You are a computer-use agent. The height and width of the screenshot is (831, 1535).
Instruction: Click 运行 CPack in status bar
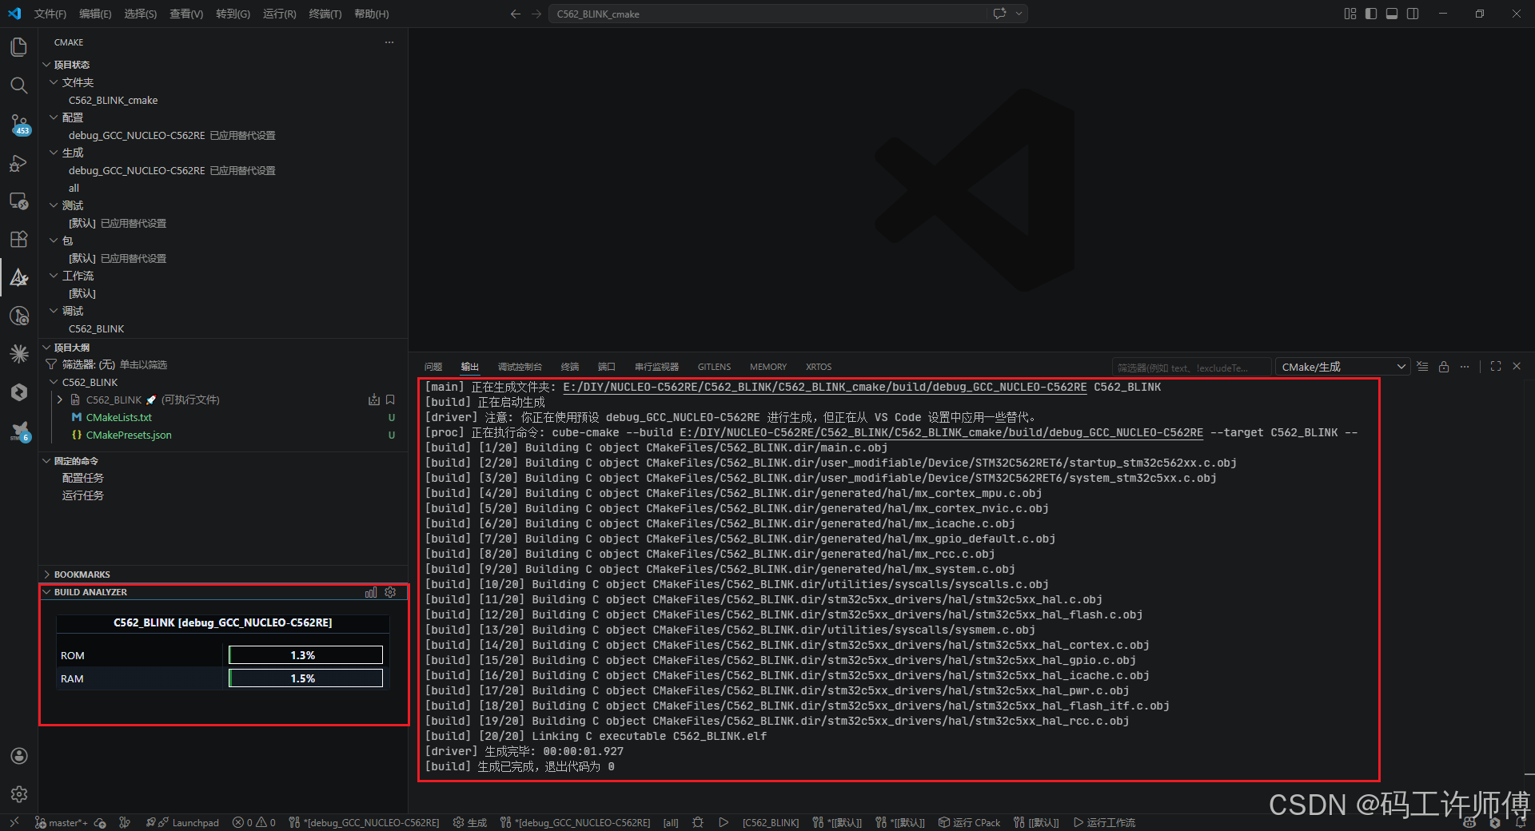pyautogui.click(x=969, y=822)
